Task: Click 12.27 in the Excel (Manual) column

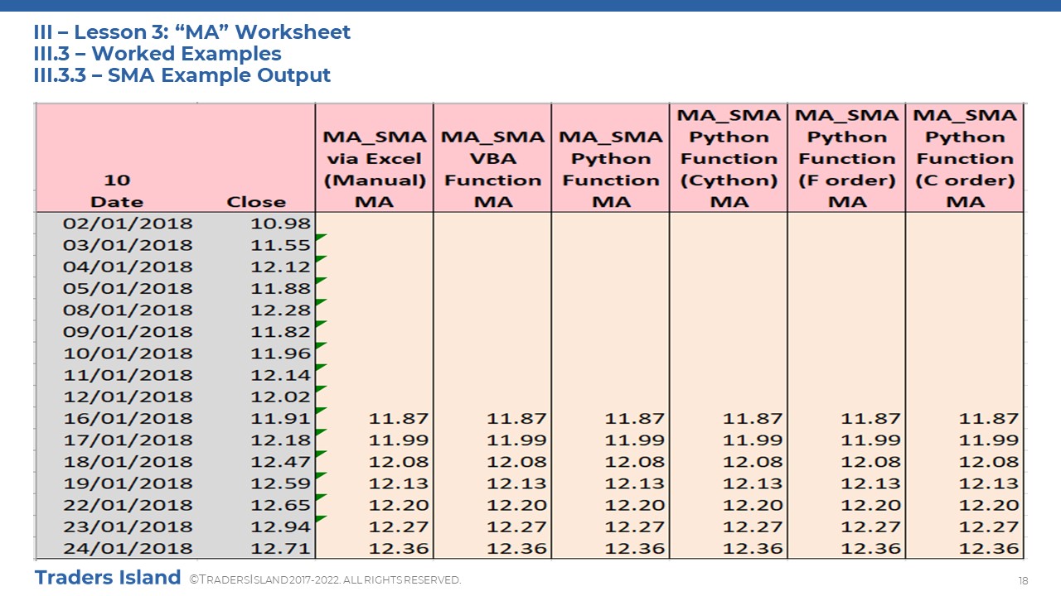Action: click(x=399, y=526)
